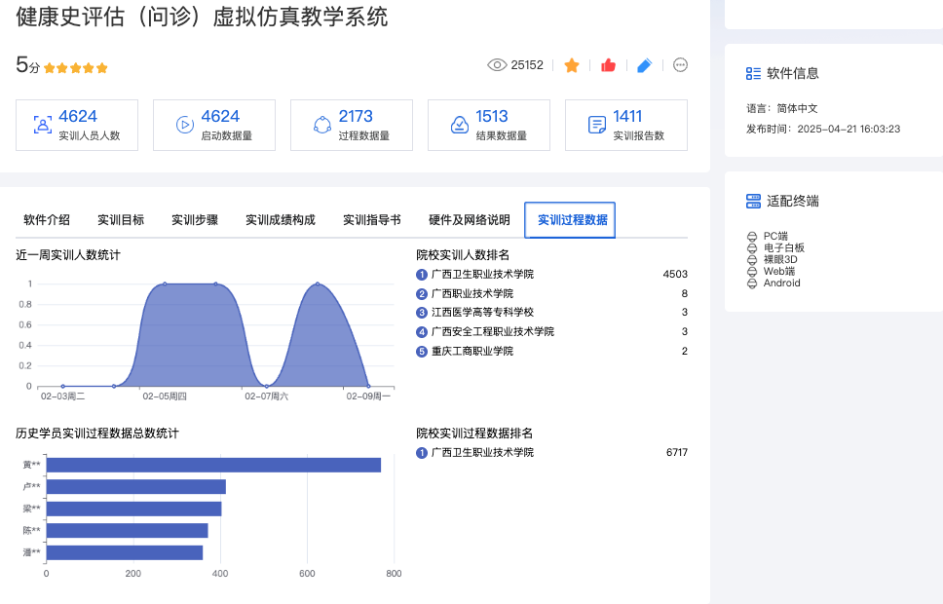Click 广西卫生职业技术学院 in 实训人数排名 list
The height and width of the screenshot is (604, 943).
482,275
